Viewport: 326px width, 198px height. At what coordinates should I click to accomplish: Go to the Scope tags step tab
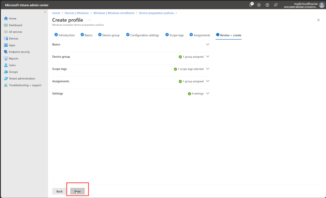[x=175, y=35]
